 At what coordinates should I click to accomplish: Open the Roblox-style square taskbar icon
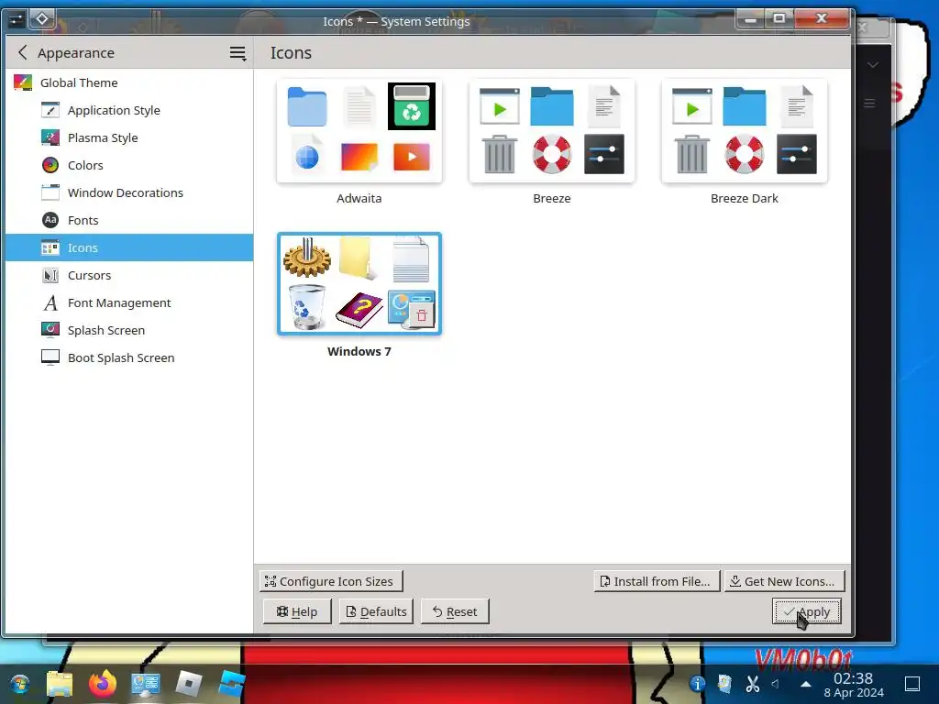coord(189,684)
